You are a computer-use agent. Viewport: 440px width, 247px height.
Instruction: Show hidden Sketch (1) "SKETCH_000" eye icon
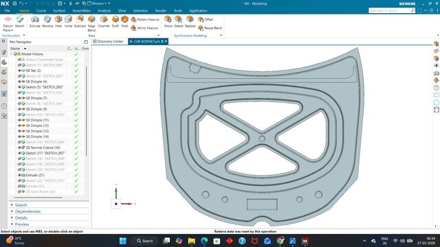[19, 65]
